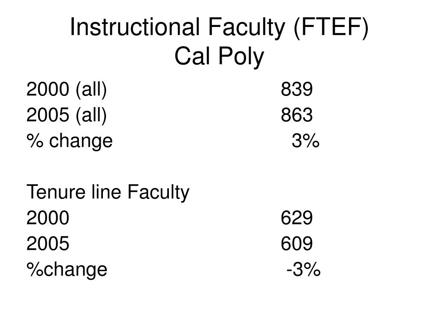Click the value 629
Image resolution: width=439 pixels, height=329 pixels.
pos(297,218)
